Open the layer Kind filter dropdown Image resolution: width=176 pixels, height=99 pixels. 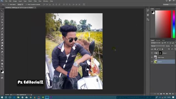tap(156, 43)
